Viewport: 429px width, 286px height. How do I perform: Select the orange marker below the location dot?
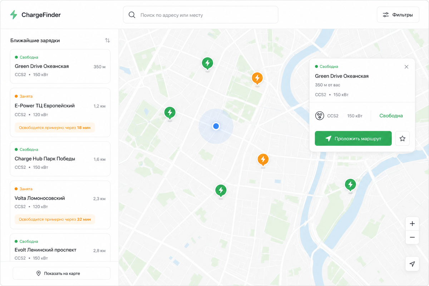point(263,159)
